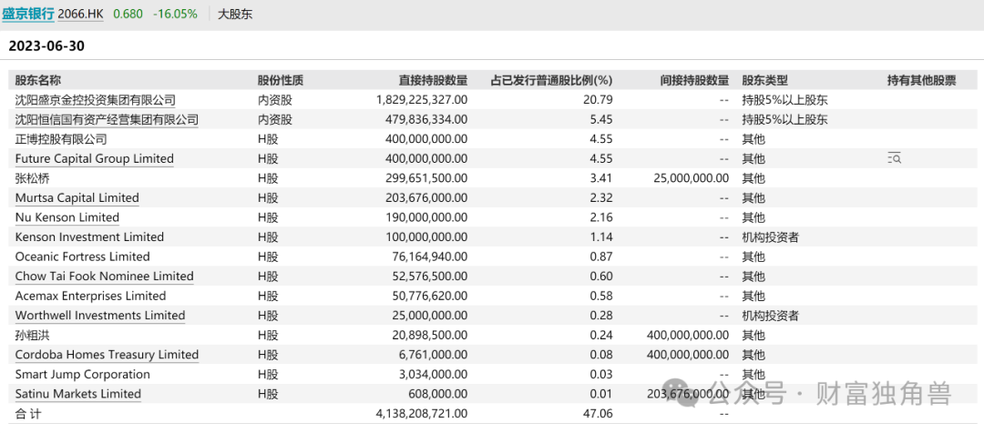The image size is (984, 433).
Task: Open Murtsa Capital Limited link
Action: [77, 198]
